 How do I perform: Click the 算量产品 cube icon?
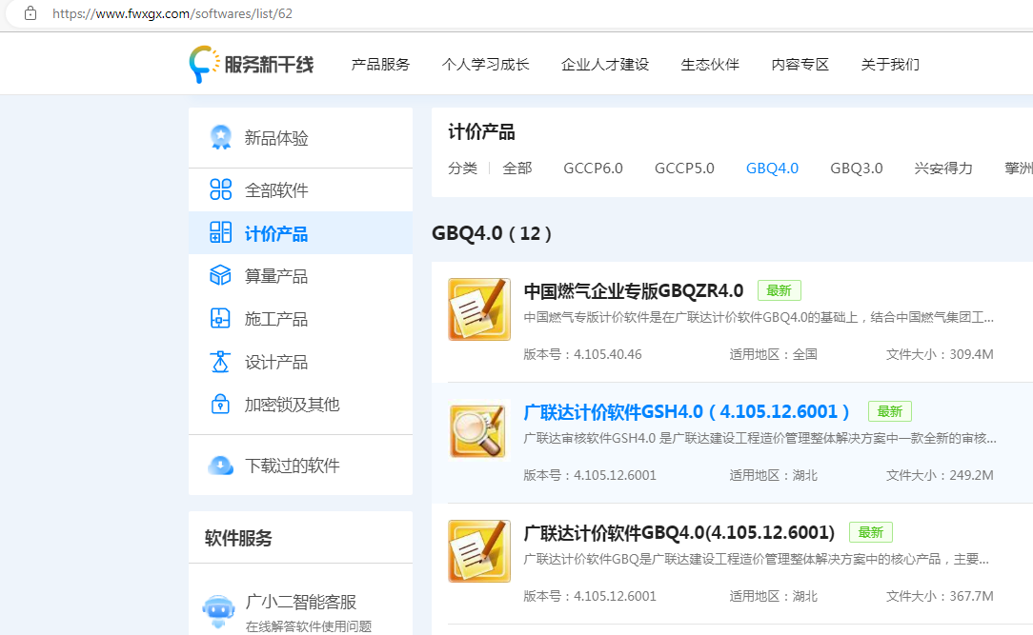tap(221, 275)
